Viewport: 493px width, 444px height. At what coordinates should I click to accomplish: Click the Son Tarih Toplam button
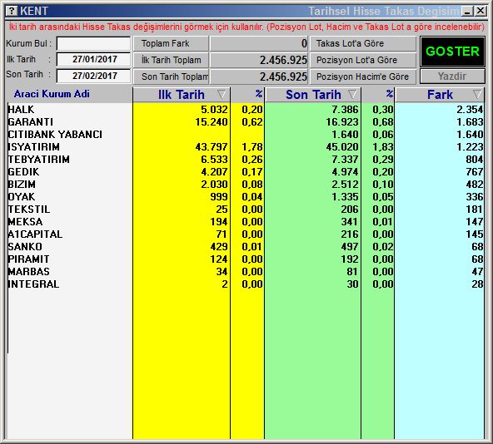tap(171, 76)
